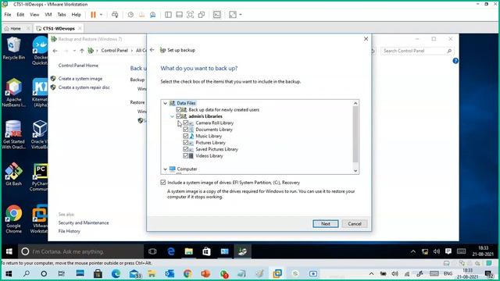This screenshot has width=500, height=281.
Task: Uncheck the Music Library checkbox
Action: pyautogui.click(x=186, y=136)
